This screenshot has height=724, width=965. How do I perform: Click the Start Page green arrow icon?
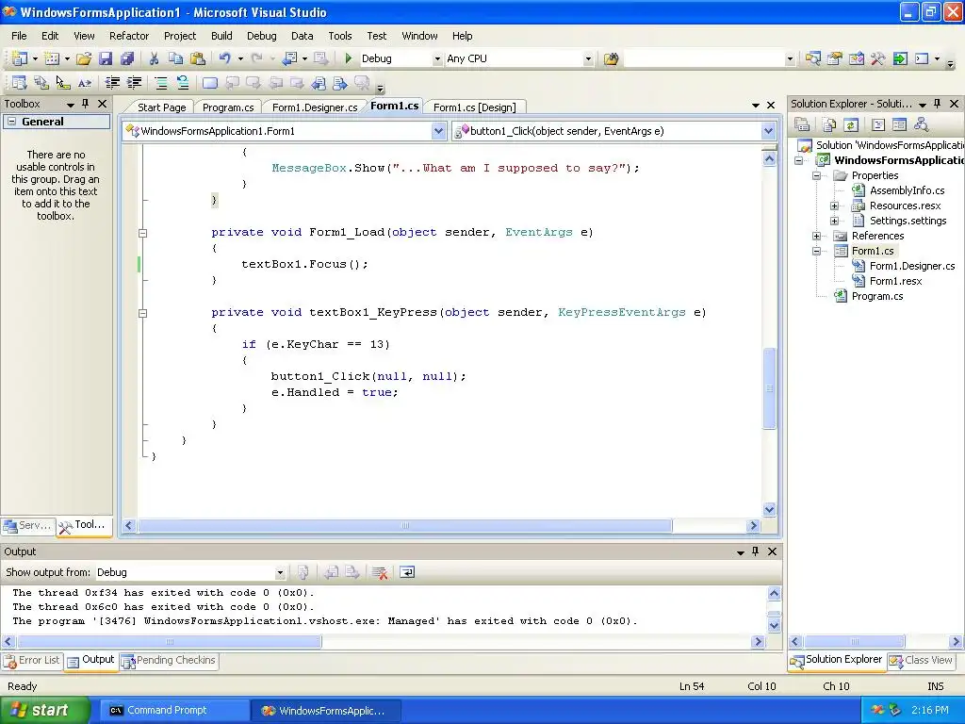pyautogui.click(x=900, y=58)
